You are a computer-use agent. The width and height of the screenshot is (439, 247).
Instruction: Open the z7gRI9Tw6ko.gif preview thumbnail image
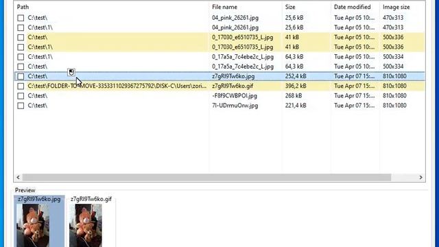click(85, 226)
